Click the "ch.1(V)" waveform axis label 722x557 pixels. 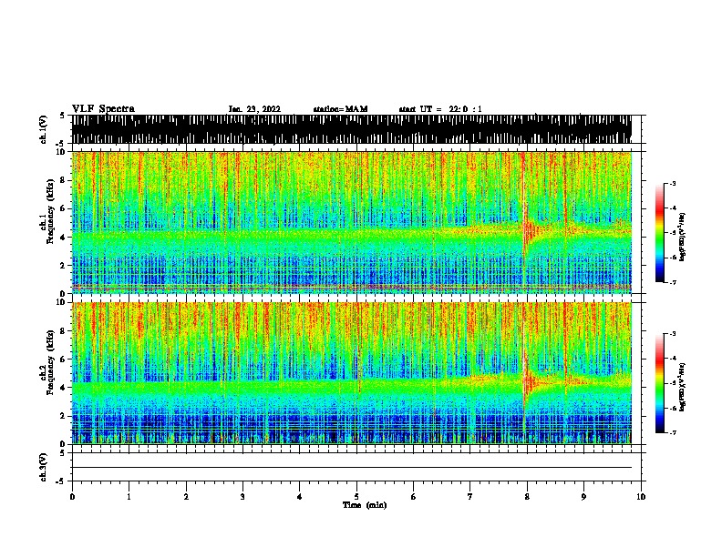[44, 129]
